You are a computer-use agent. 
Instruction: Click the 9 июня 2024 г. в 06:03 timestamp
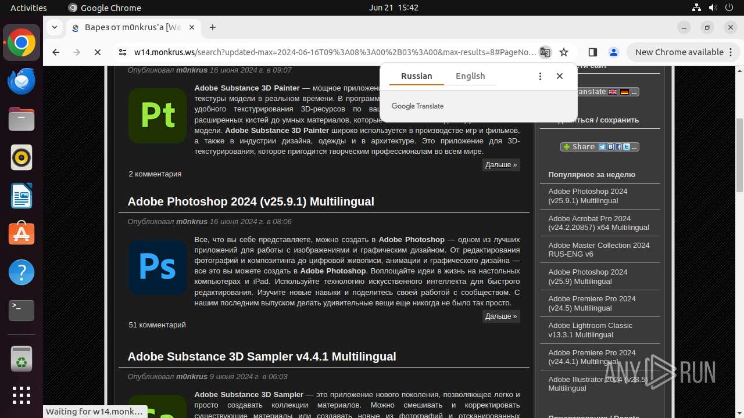248,377
